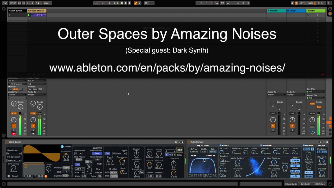Start playback with the transport Play button
Screen dimensions: 334x188
pyautogui.click(x=118, y=3)
